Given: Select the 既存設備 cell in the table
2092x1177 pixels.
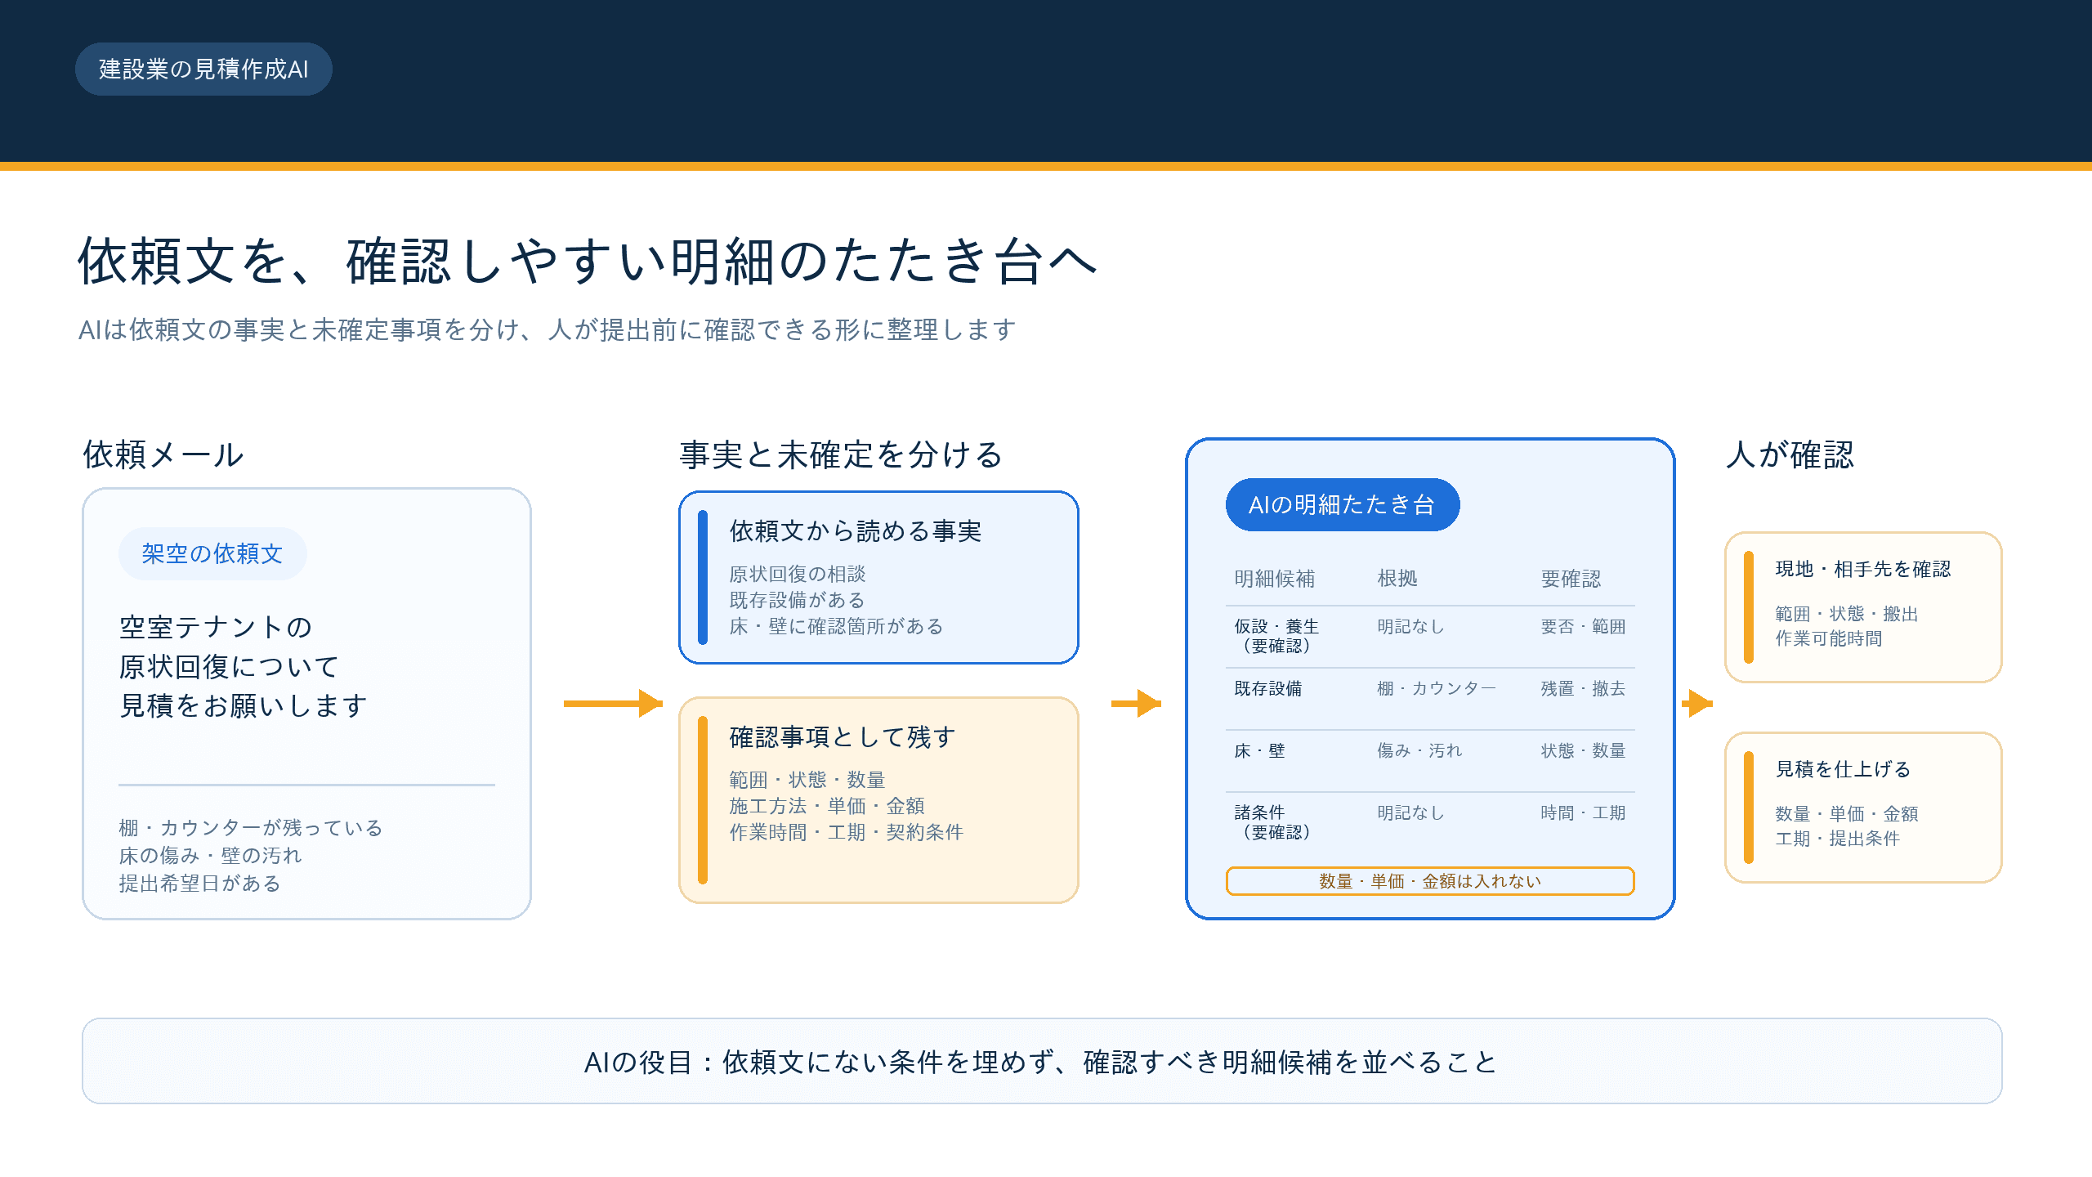Looking at the screenshot, I should [x=1268, y=688].
